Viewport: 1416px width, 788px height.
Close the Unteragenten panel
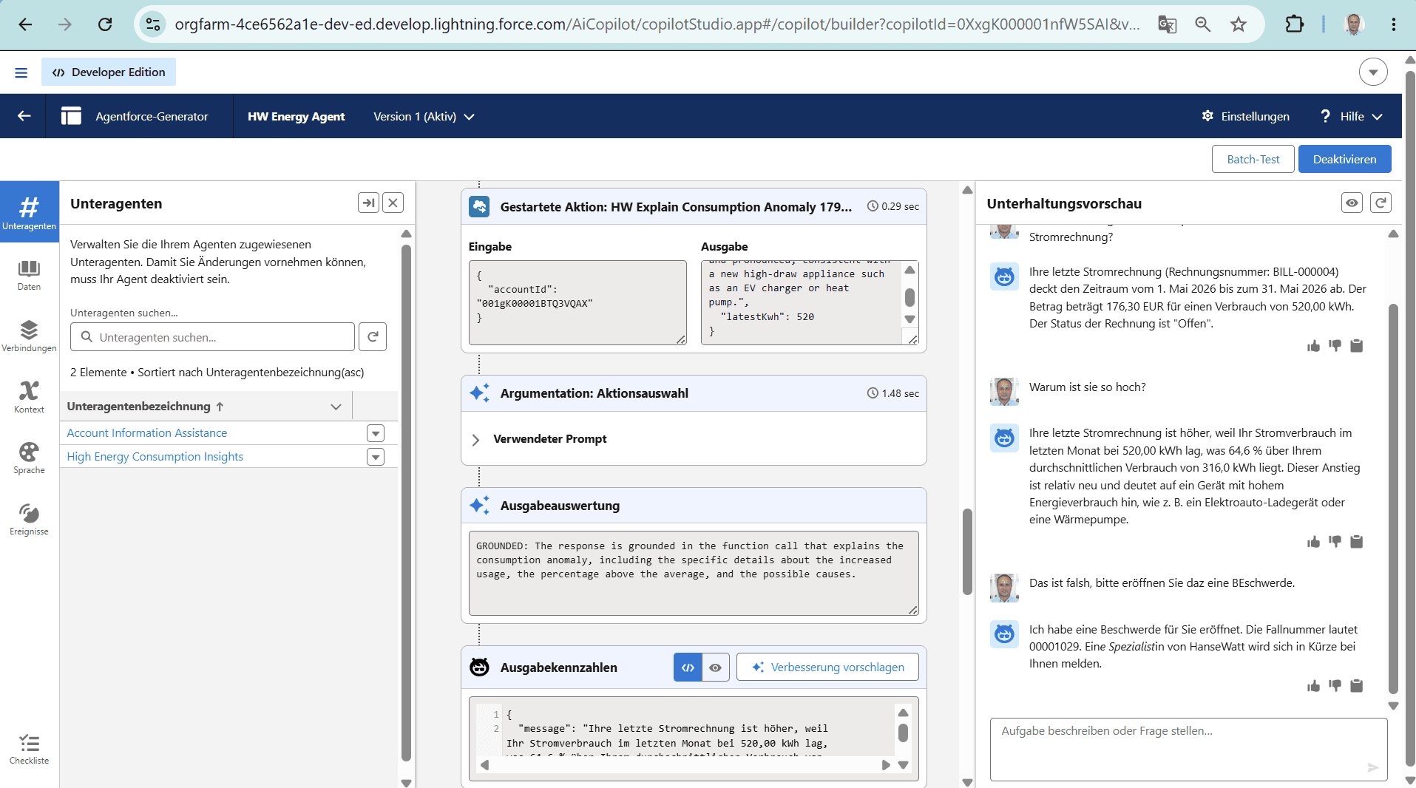tap(393, 203)
